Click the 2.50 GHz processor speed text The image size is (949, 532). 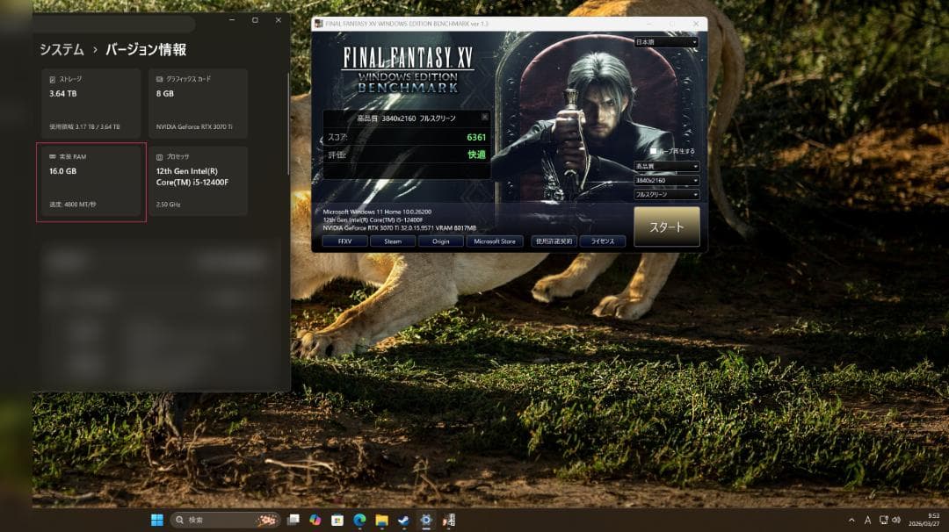pos(168,205)
